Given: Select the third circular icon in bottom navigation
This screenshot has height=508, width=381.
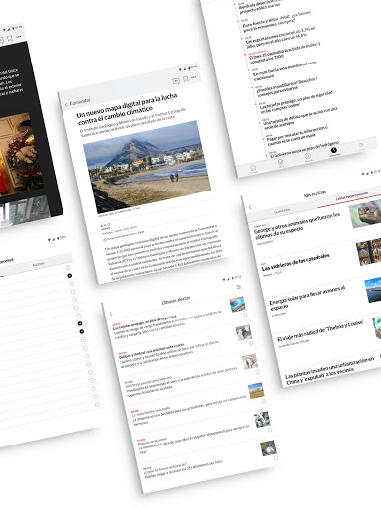Looking at the screenshot, I should pyautogui.click(x=308, y=157).
